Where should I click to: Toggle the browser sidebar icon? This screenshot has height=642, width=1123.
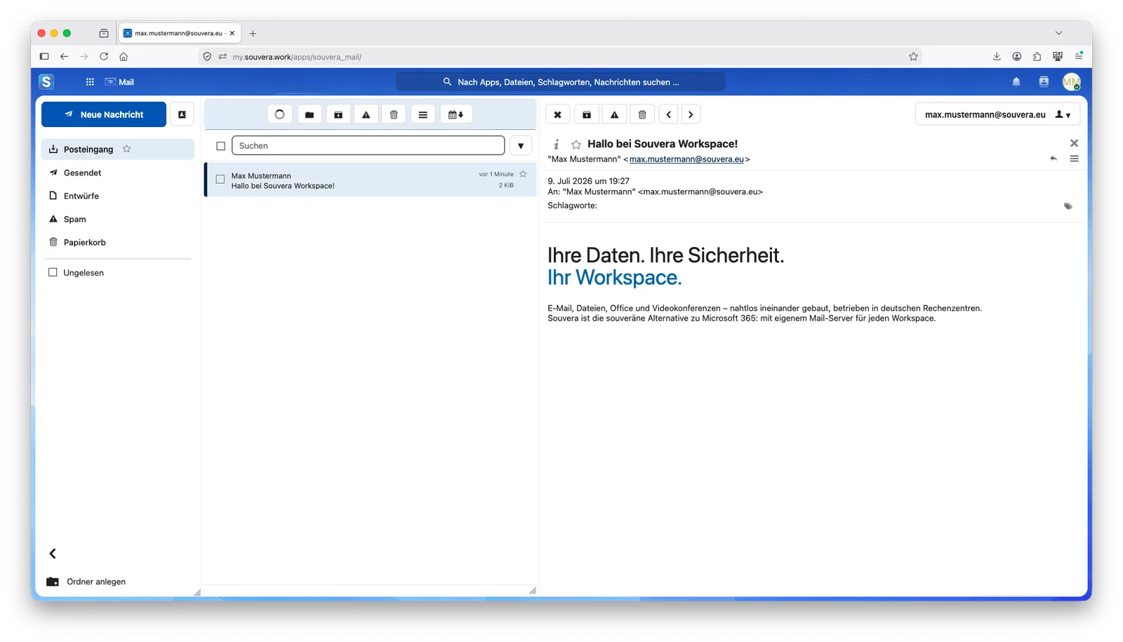(44, 56)
